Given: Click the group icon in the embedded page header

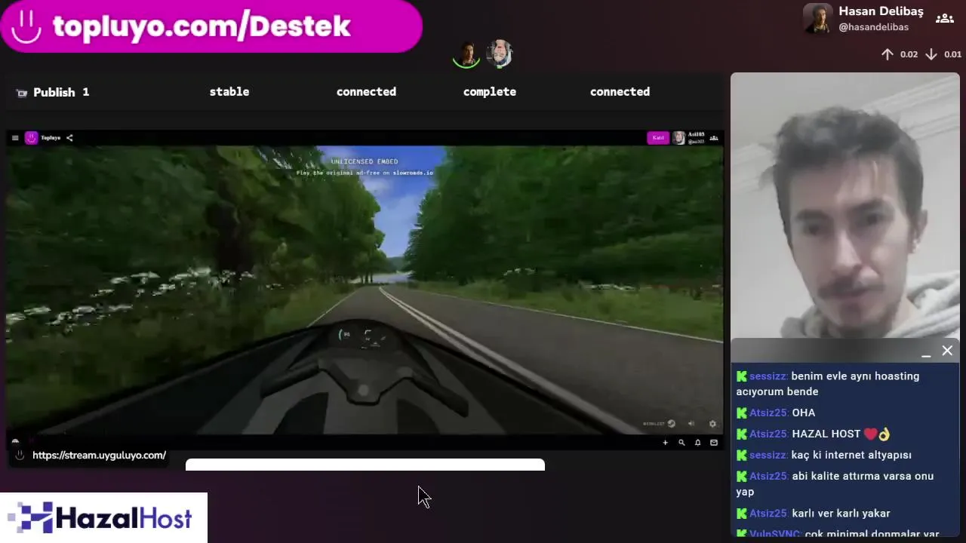Looking at the screenshot, I should click(714, 138).
